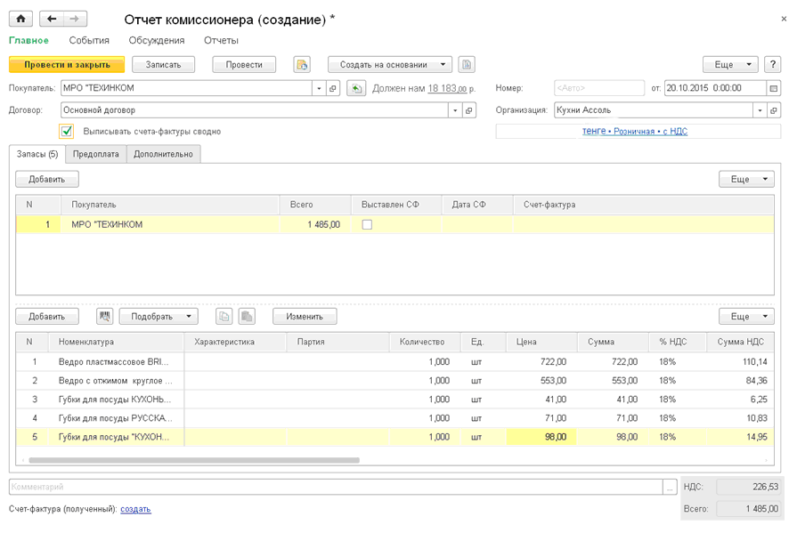Click the barcode scan icon
Viewport: 797px width, 533px height.
pyautogui.click(x=105, y=316)
